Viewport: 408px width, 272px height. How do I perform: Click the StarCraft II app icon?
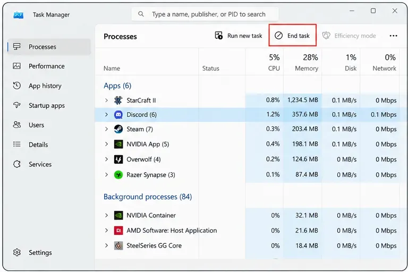[118, 100]
